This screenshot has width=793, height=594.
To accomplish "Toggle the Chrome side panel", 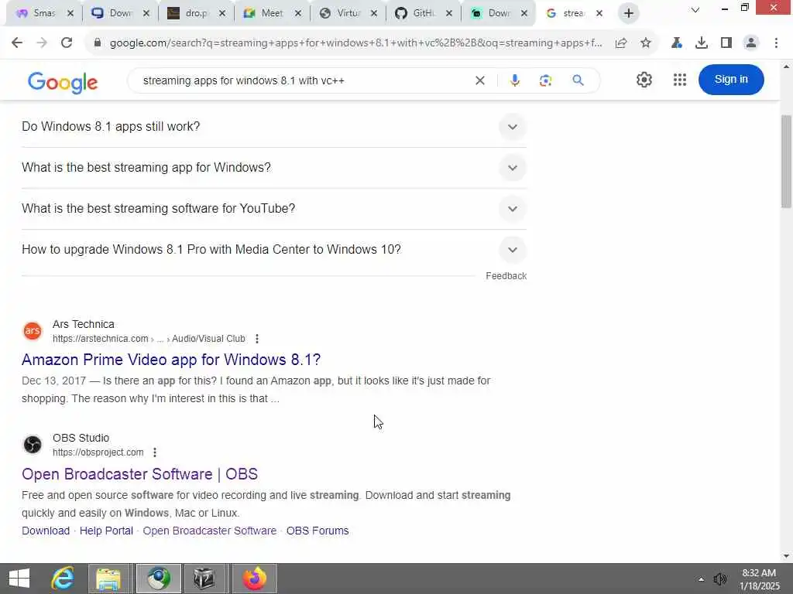I will tap(726, 43).
